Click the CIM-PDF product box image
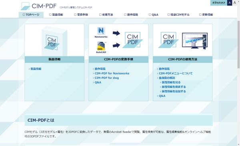The height and width of the screenshot is (146, 240). [x=54, y=41]
